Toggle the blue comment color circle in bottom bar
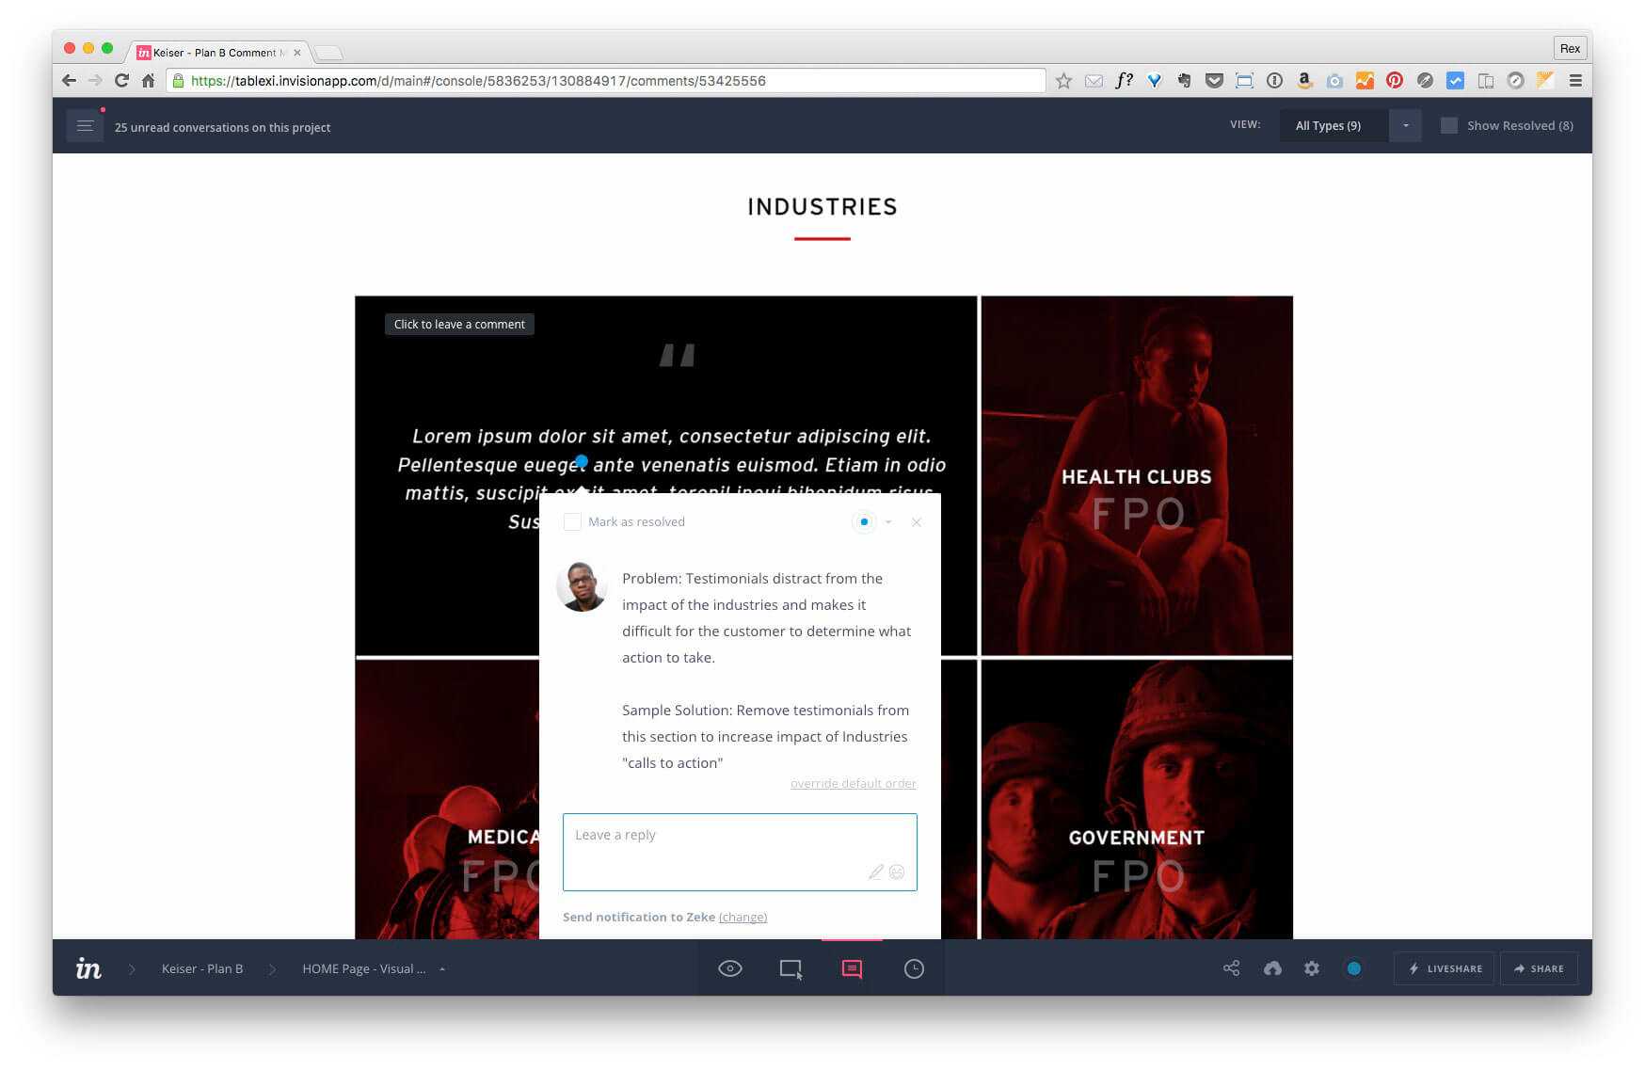The width and height of the screenshot is (1645, 1071). [1353, 968]
